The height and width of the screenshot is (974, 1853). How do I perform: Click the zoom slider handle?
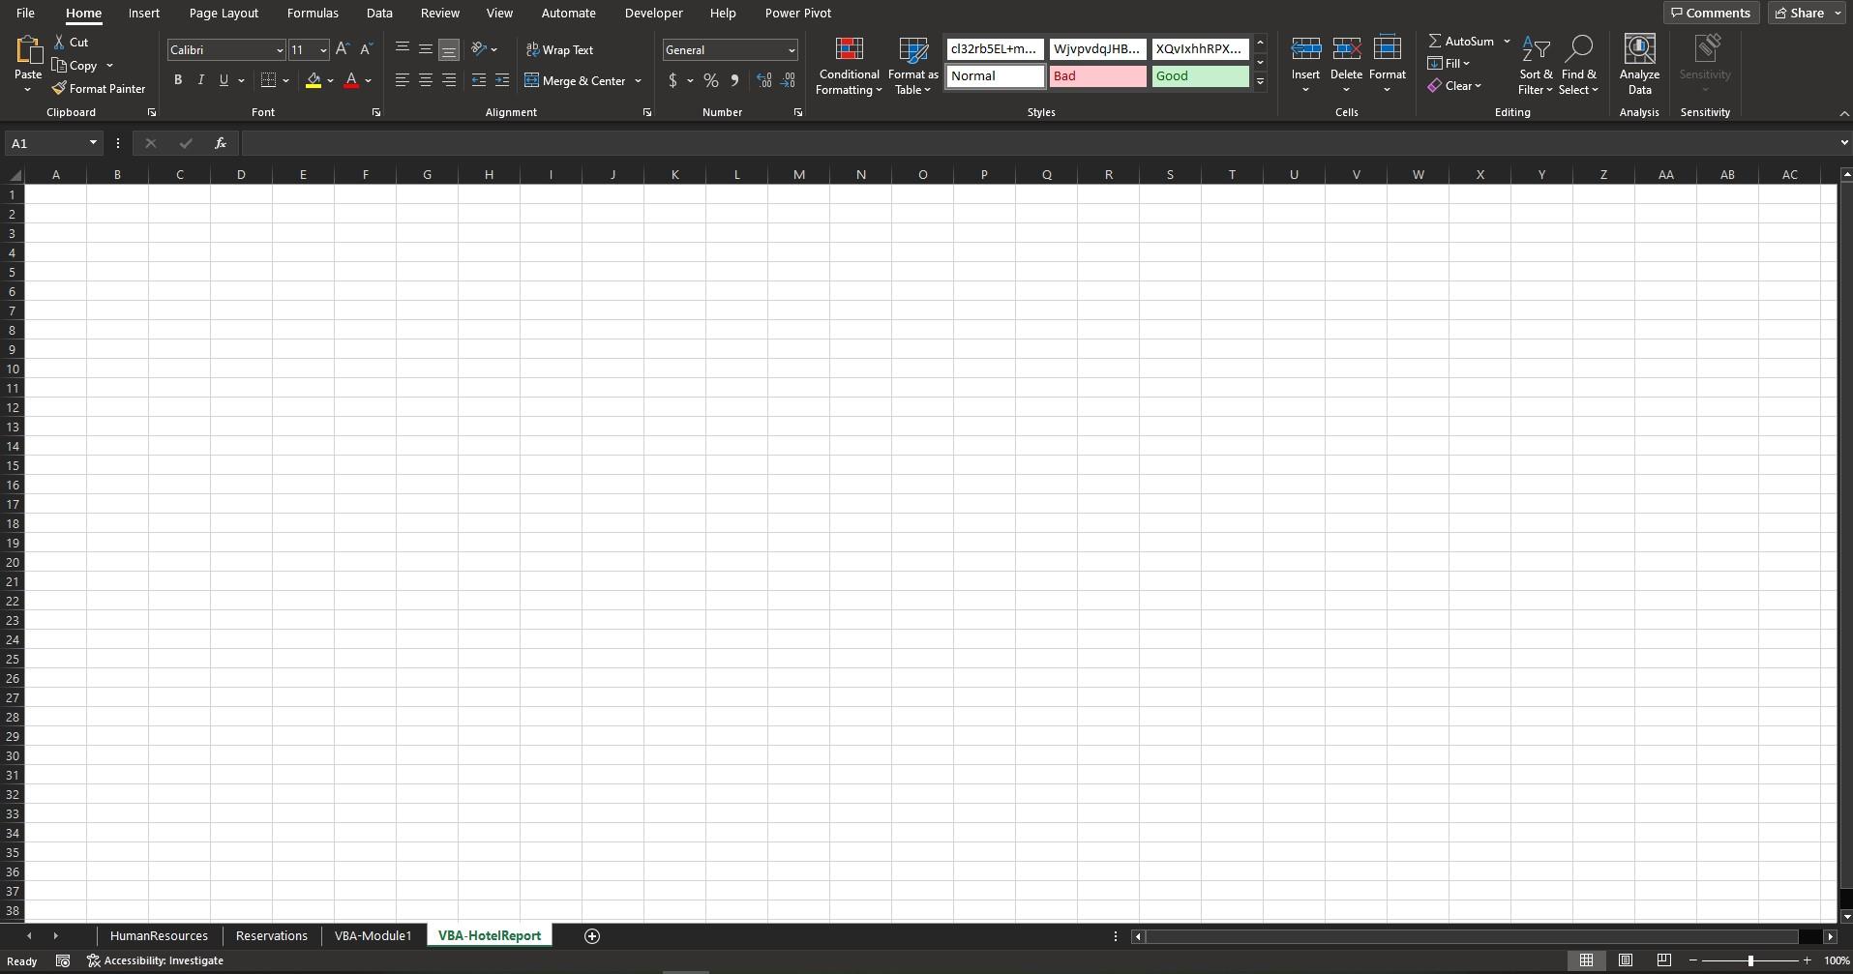(1750, 960)
